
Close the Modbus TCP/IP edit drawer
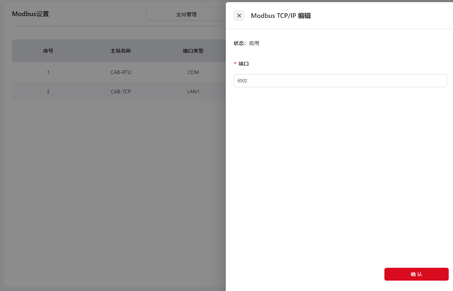pyautogui.click(x=239, y=16)
